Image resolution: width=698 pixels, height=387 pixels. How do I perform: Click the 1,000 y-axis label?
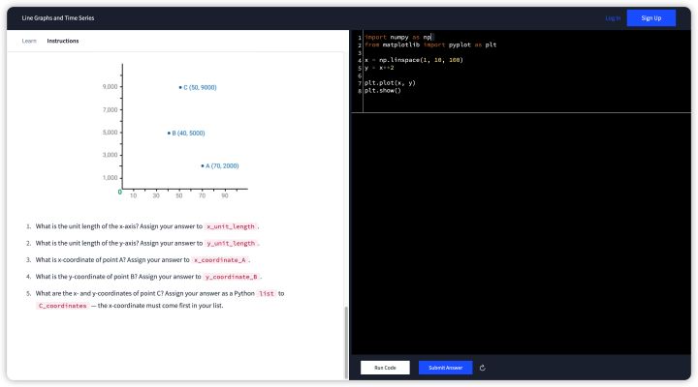(110, 178)
